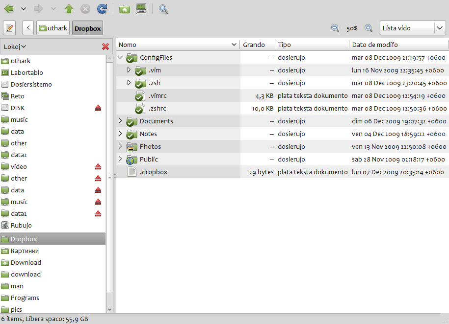Reload the current folder view
This screenshot has width=449, height=324.
tap(102, 8)
